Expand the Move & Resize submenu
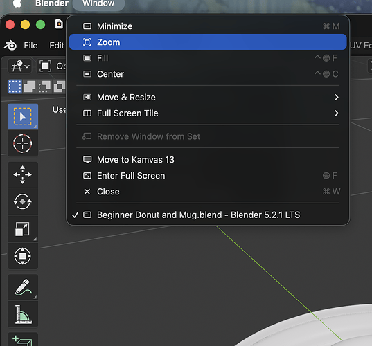 tap(208, 97)
